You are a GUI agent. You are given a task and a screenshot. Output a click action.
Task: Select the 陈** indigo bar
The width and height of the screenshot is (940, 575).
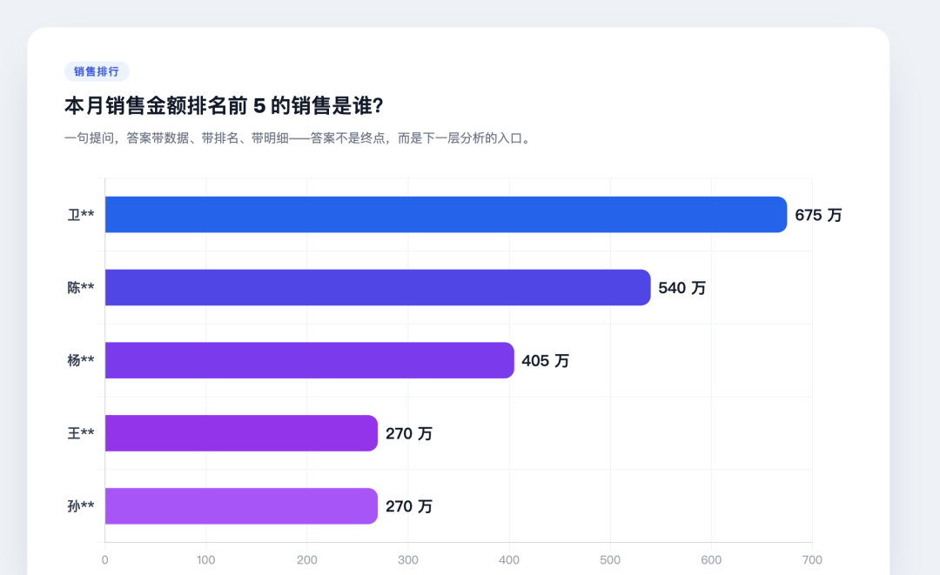click(378, 287)
